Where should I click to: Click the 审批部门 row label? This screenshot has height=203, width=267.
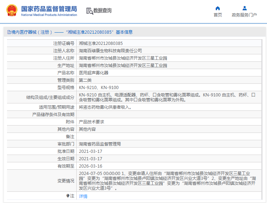[x=66, y=144]
